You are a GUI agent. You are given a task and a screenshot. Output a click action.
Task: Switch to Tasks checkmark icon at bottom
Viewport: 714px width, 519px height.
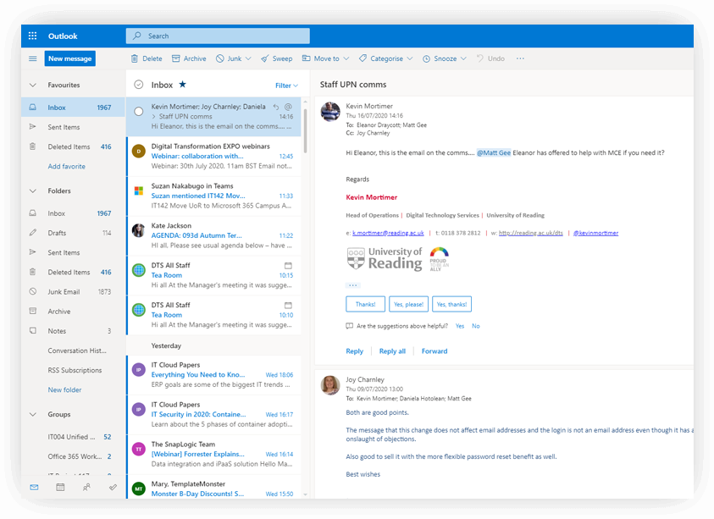coord(113,487)
